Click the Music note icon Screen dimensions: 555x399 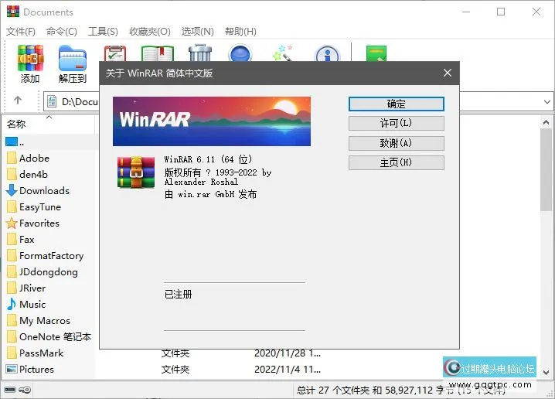(12, 304)
